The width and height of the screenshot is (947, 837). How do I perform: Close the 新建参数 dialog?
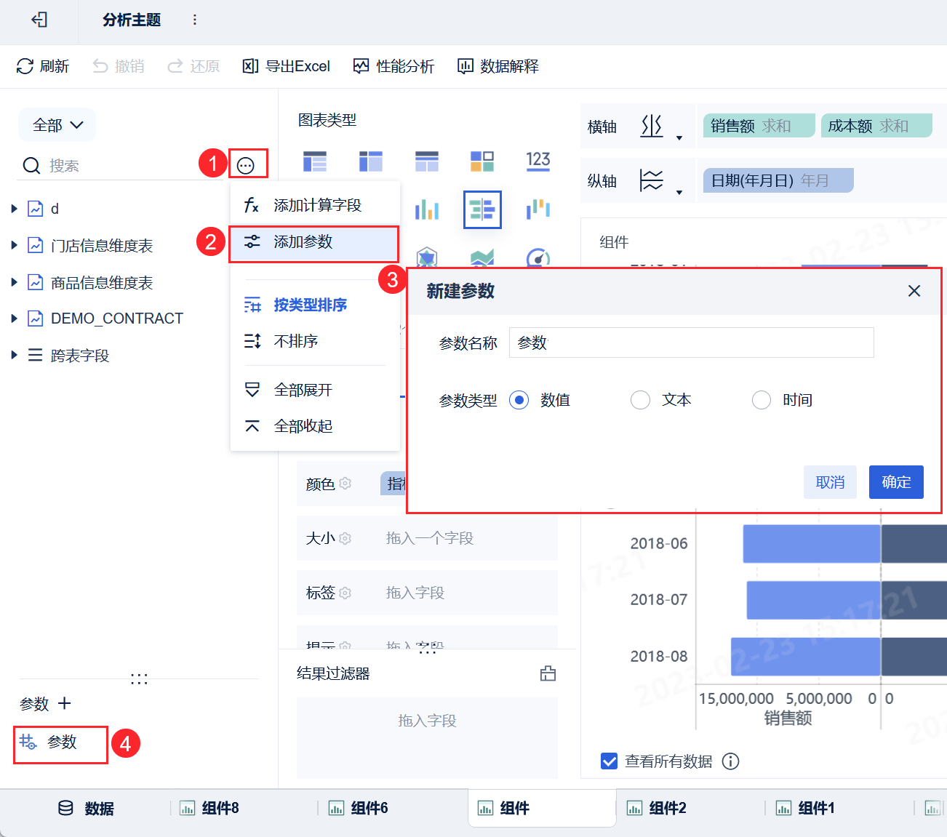[914, 291]
